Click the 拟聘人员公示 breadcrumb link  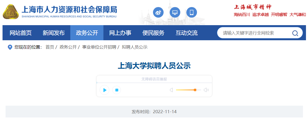[135, 47]
